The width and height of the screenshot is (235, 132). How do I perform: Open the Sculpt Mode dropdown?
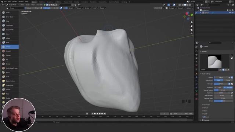(12, 5)
